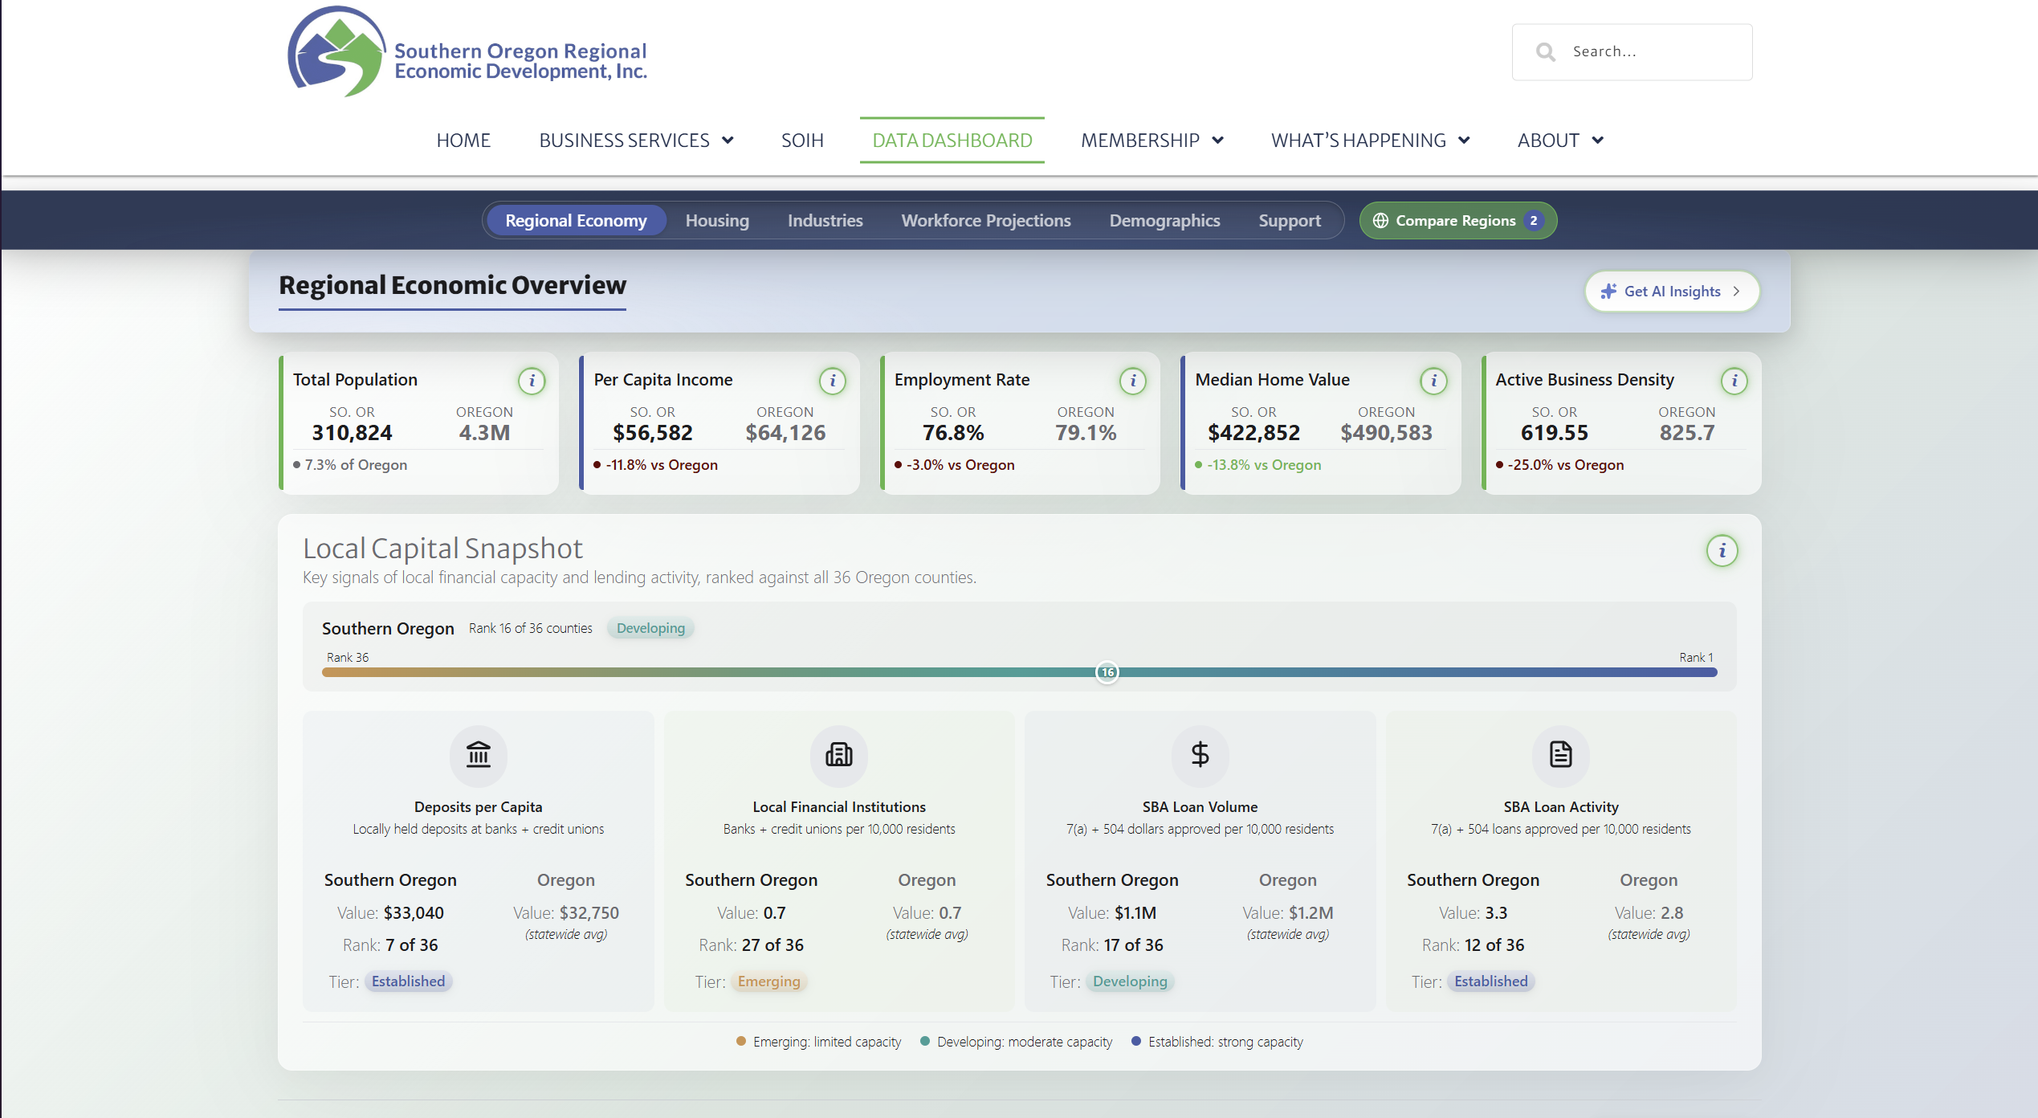
Task: Click Employment Rate info icon
Action: (1133, 381)
